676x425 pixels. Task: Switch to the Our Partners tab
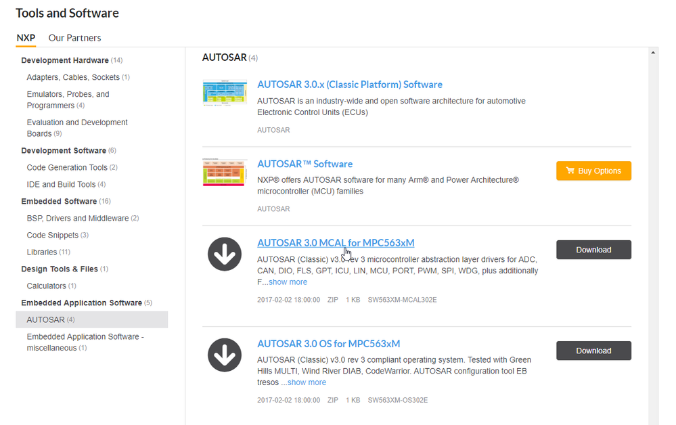pos(74,38)
